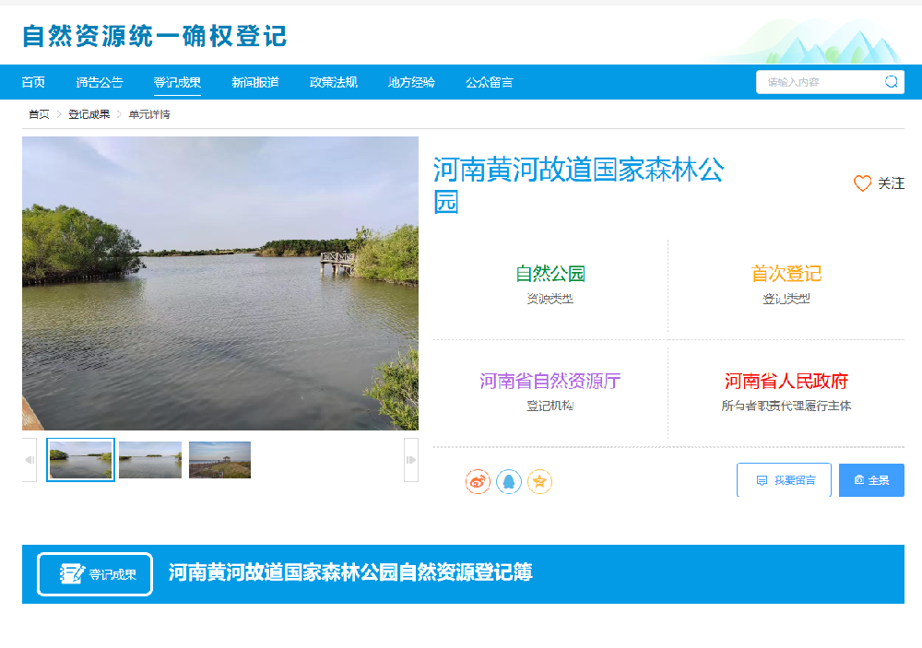Click the 我要留言 message button
Viewport: 922px width, 648px height.
point(784,480)
